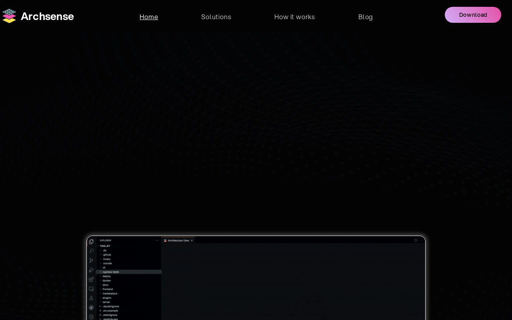Select the frontend folder row
The image size is (512, 320).
pos(129,289)
